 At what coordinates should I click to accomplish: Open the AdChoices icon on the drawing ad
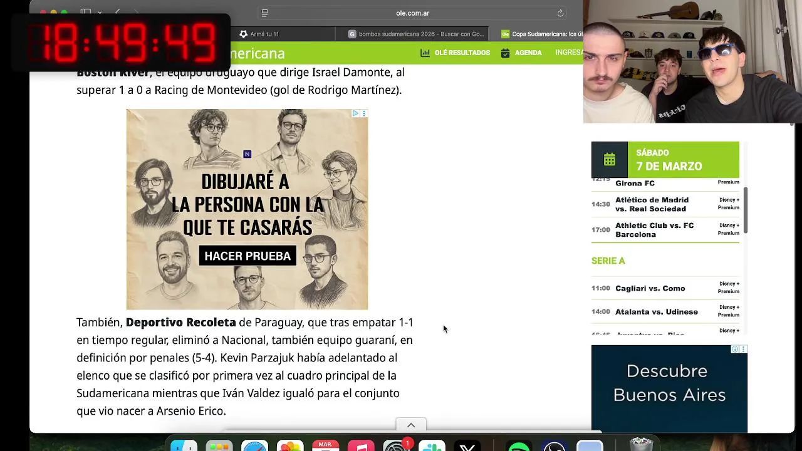(355, 113)
